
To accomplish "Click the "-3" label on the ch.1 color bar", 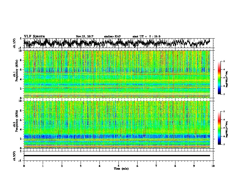I will coord(223,61).
